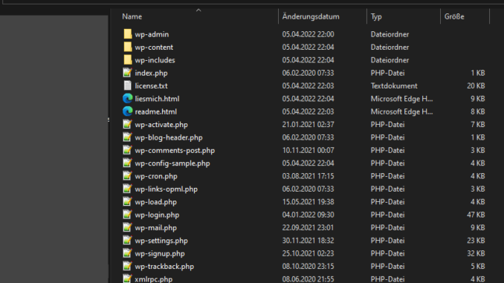Screen dimensions: 504x283
Task: Select the xmlrpc.php file name
Action: 154,279
